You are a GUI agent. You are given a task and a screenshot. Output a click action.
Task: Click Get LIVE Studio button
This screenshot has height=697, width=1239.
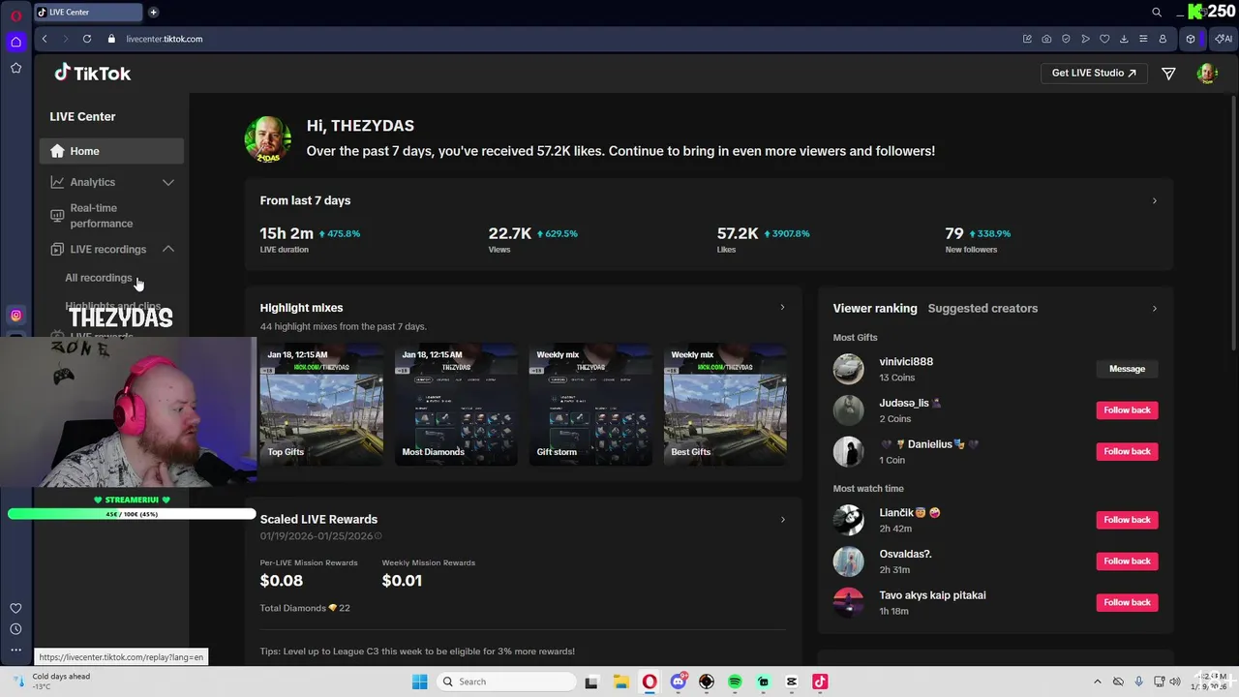pos(1094,73)
